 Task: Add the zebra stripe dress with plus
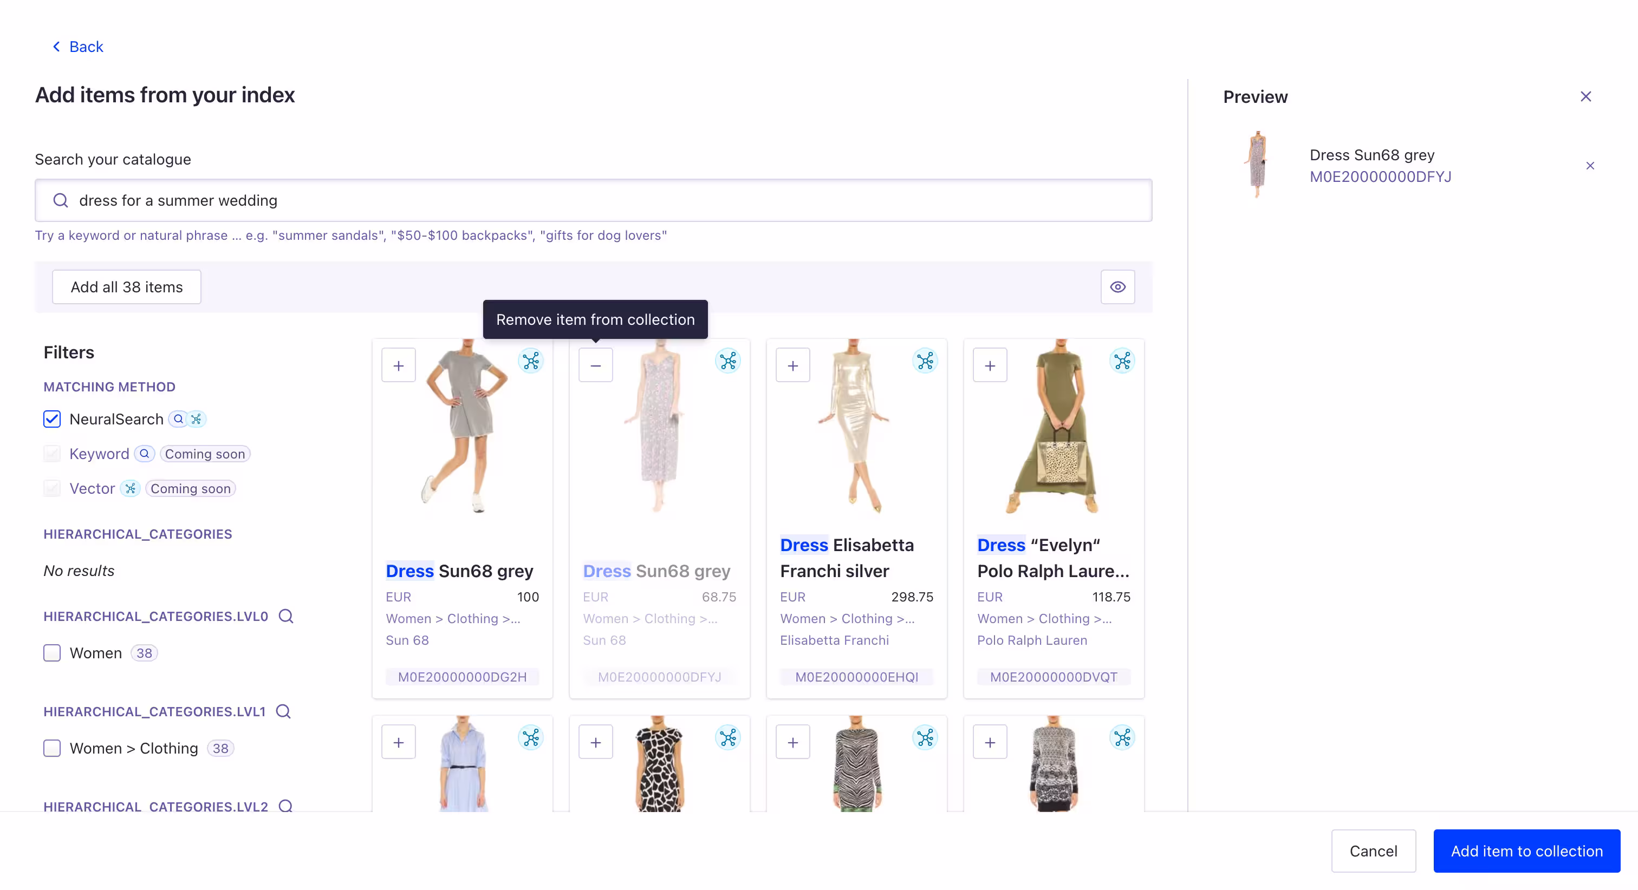(793, 742)
